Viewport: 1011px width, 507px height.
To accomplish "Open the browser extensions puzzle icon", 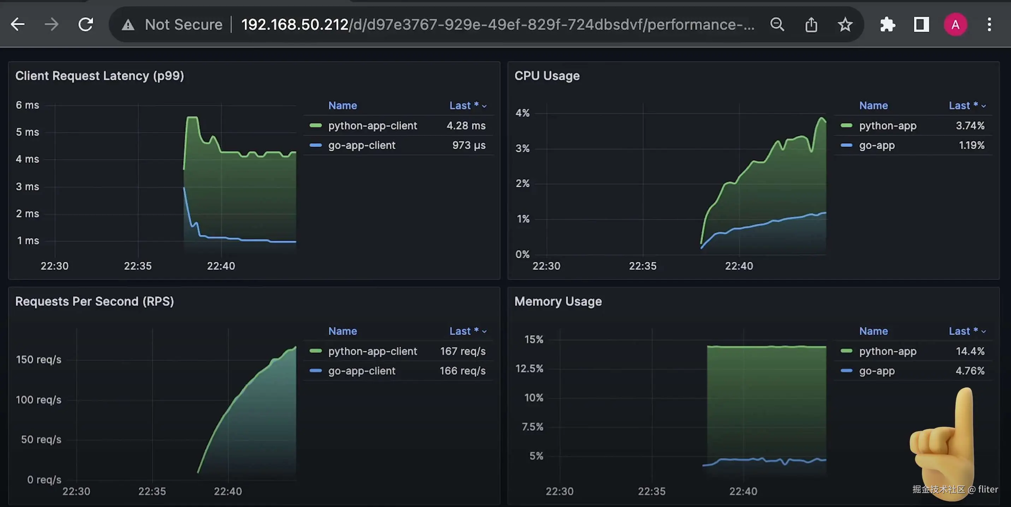I will tap(887, 25).
